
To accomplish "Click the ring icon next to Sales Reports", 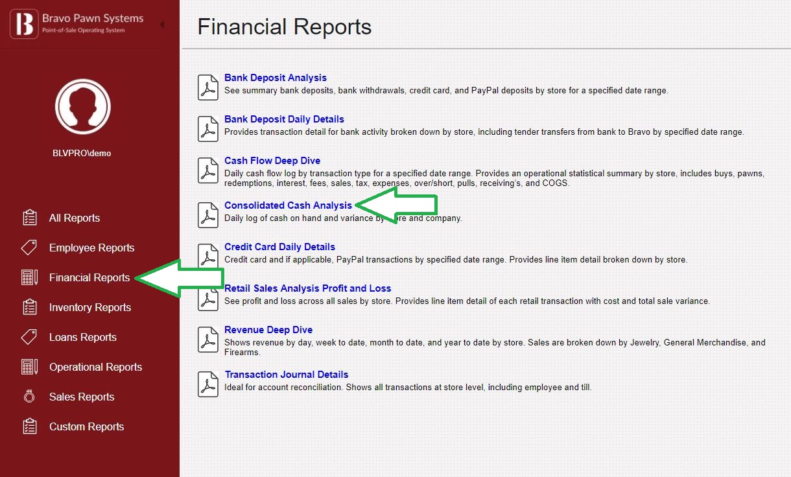I will point(29,397).
